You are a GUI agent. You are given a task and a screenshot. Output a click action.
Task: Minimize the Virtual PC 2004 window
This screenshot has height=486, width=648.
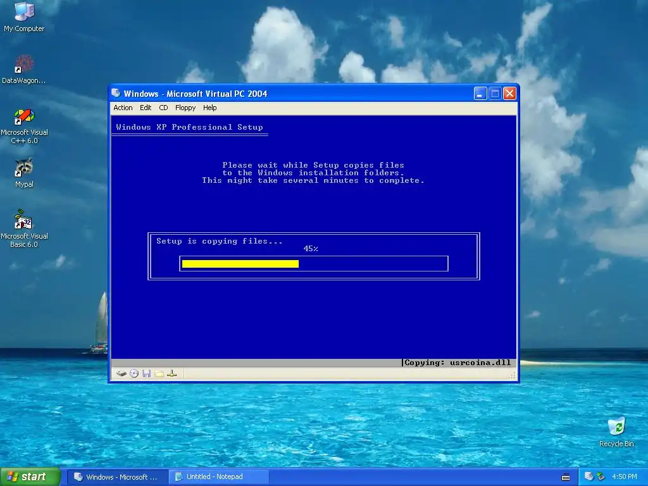tap(480, 94)
